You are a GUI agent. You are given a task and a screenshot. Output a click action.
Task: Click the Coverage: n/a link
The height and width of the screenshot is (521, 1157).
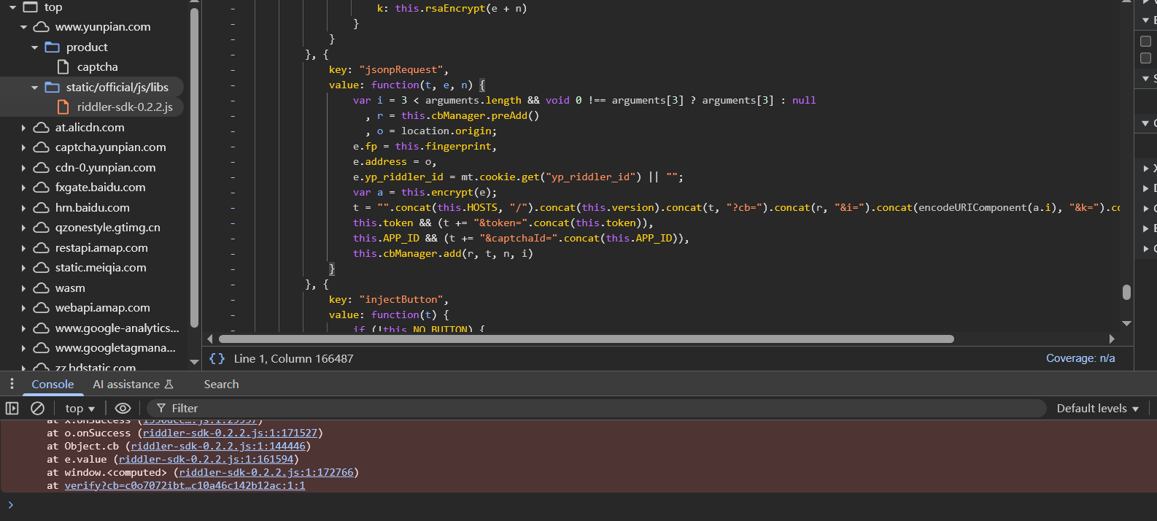(x=1080, y=358)
